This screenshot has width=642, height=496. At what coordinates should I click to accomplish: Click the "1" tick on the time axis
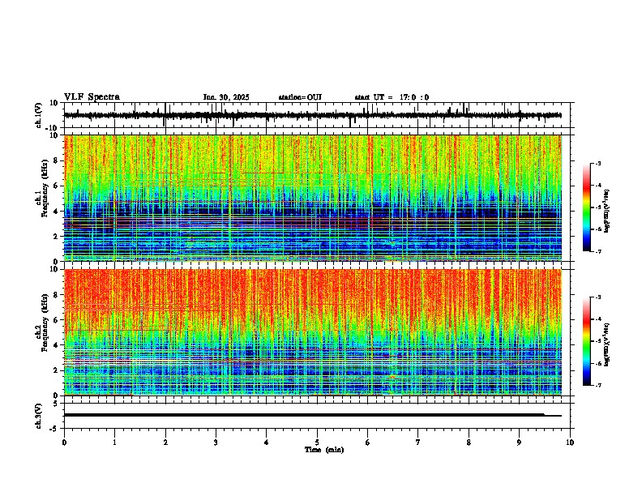point(114,443)
